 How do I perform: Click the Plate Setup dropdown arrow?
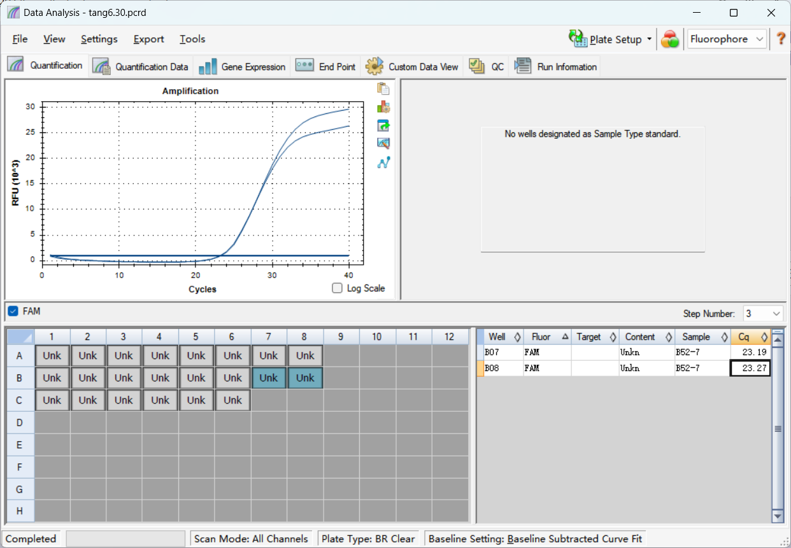[650, 39]
